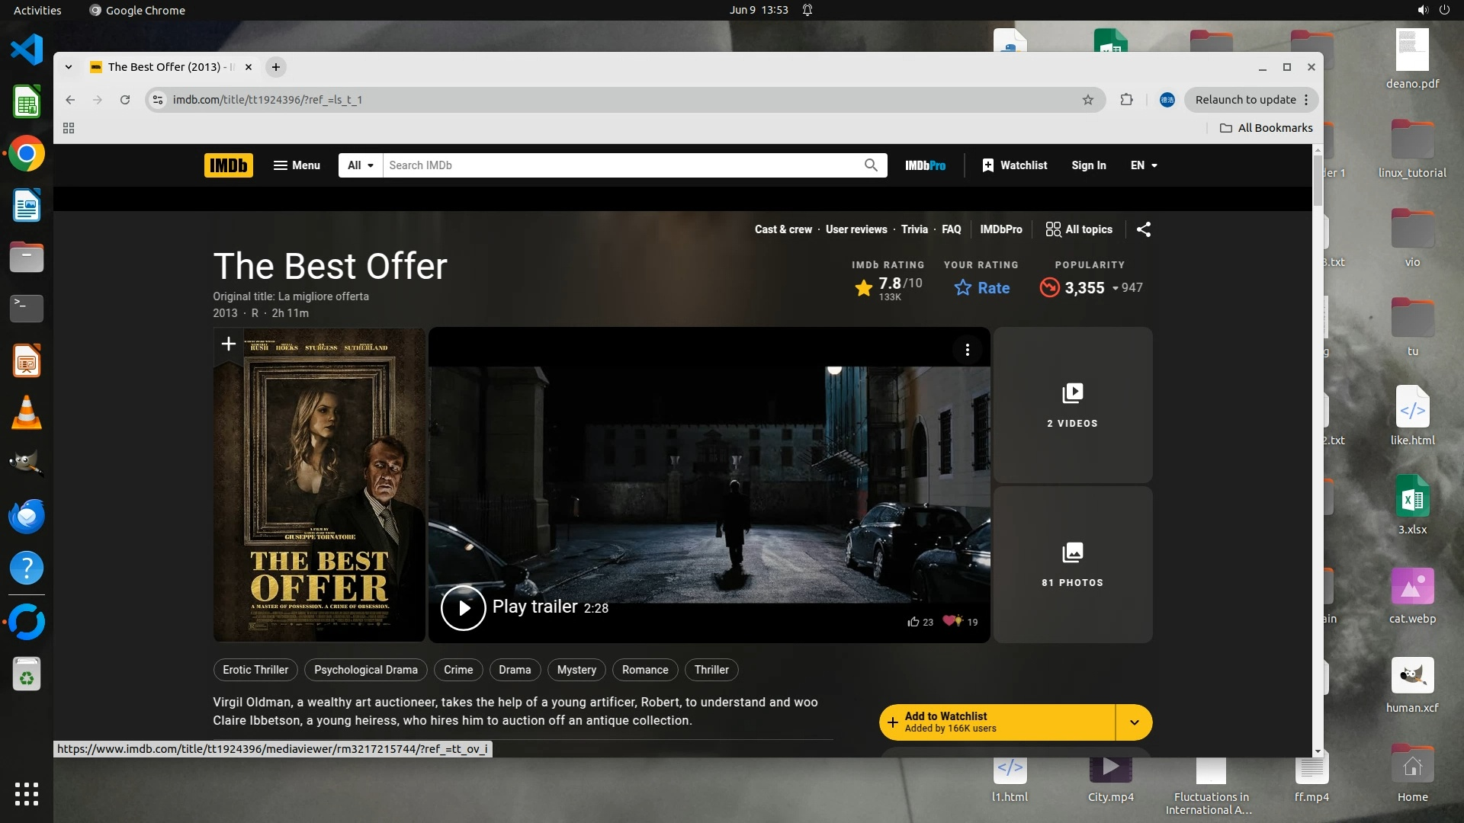Screen dimensions: 1464x823
Task: Expand the Add to Watchlist arrow dropdown
Action: [1134, 722]
